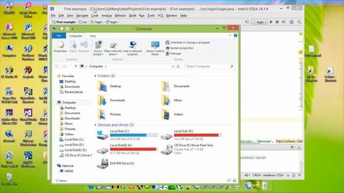Open Navigate menu in IntelliJ IDEA
Viewport: 344px width, 193px height.
tap(82, 16)
